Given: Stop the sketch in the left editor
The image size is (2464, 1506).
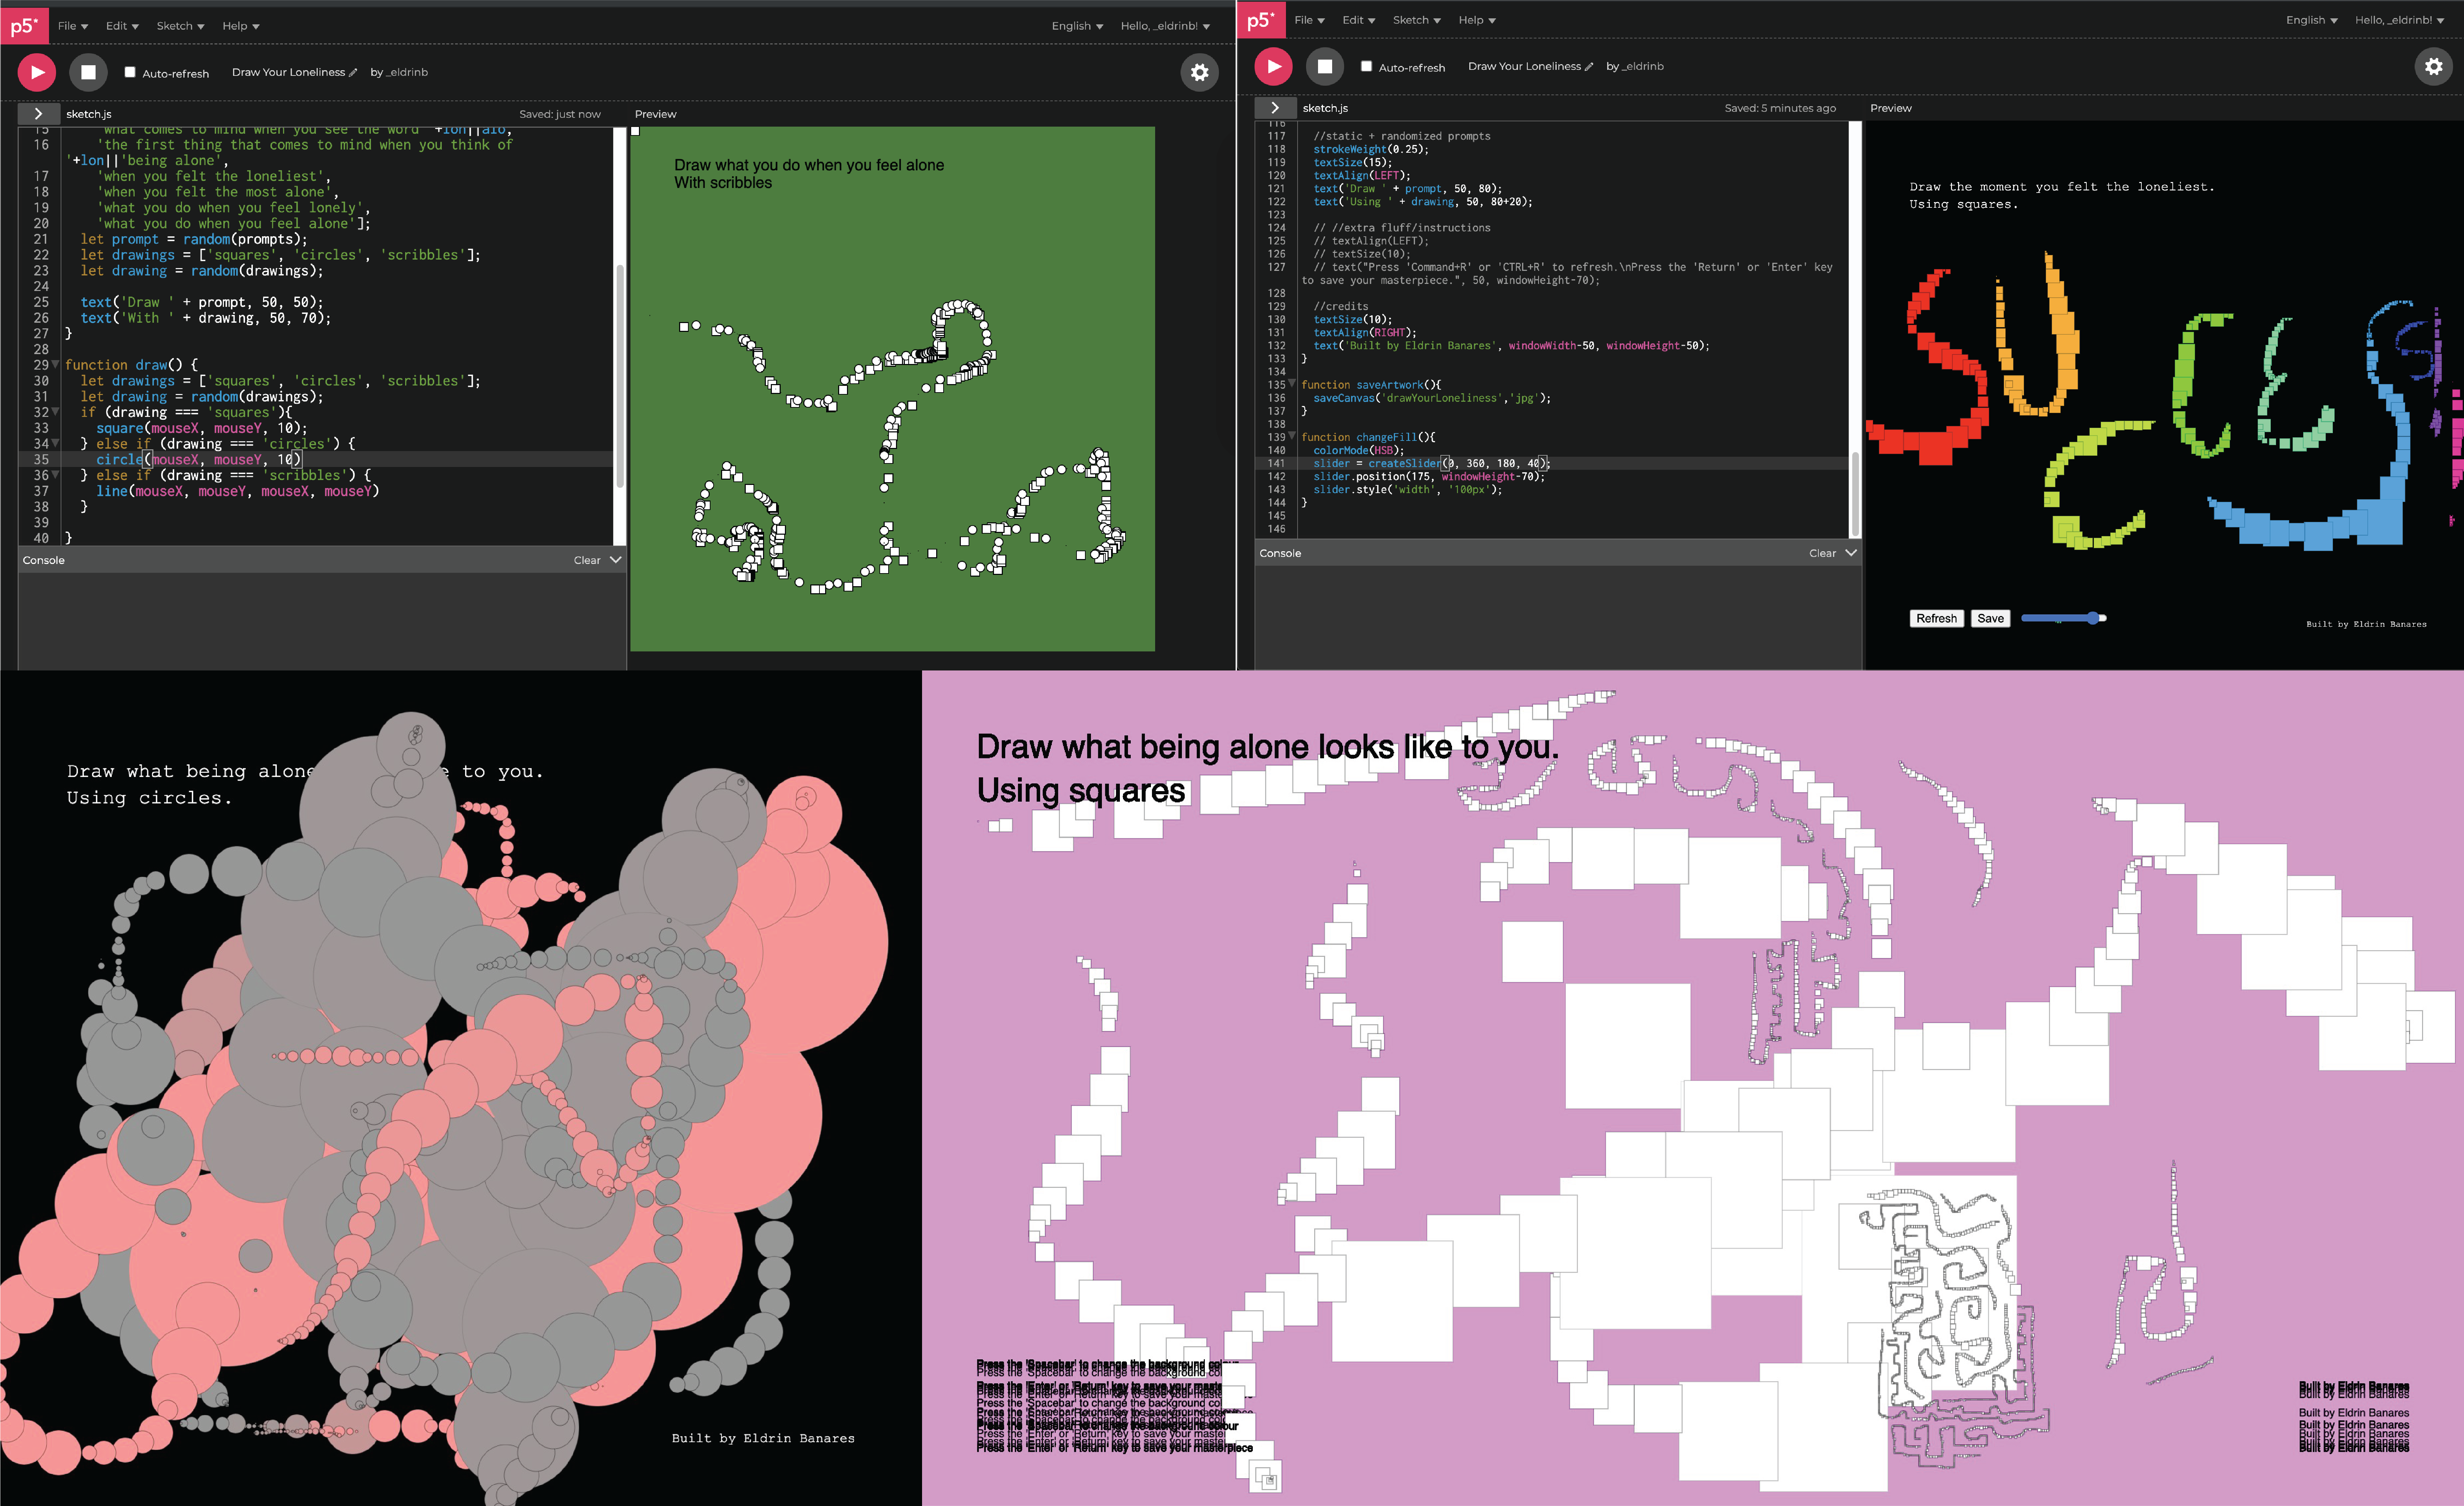Looking at the screenshot, I should click(x=88, y=72).
